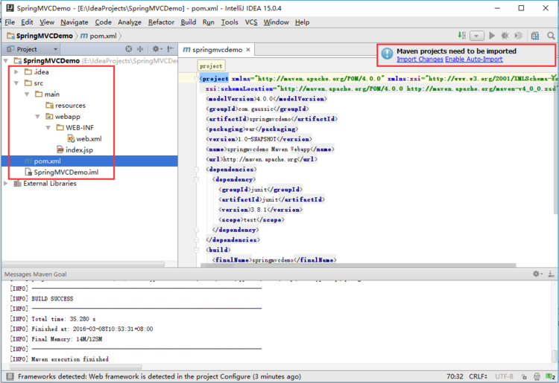This screenshot has height=383, width=559.
Task: Select the springmvcdemo editor tab
Action: 216,50
